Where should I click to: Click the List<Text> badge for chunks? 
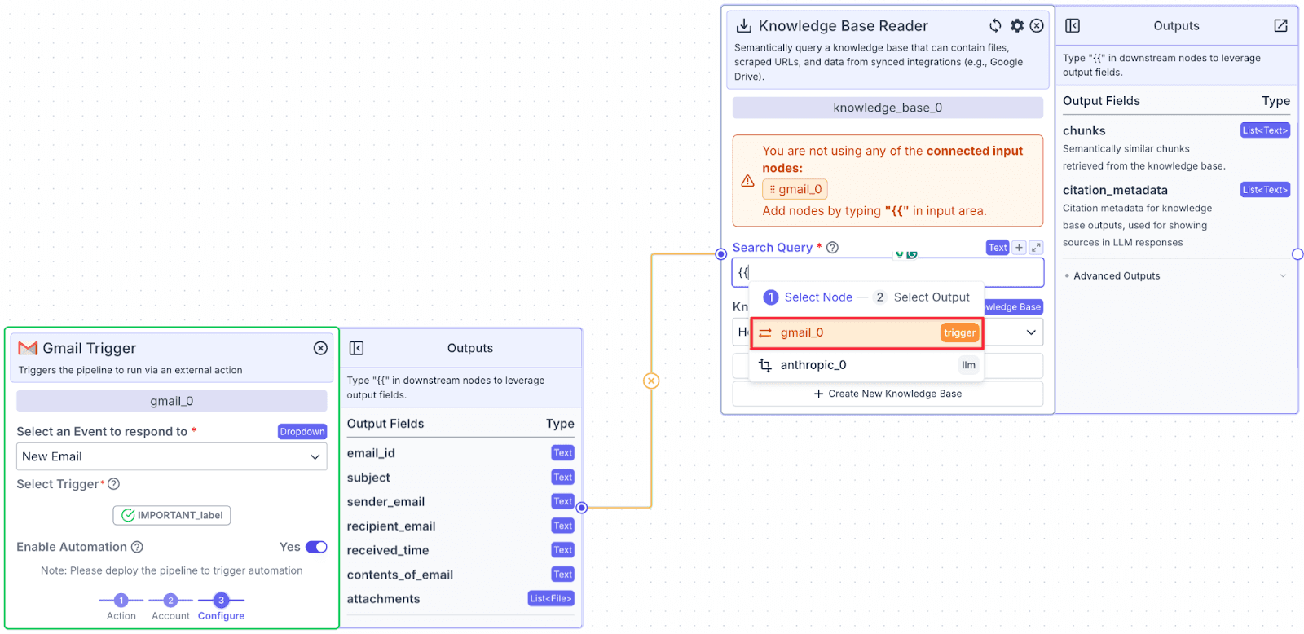[1265, 130]
